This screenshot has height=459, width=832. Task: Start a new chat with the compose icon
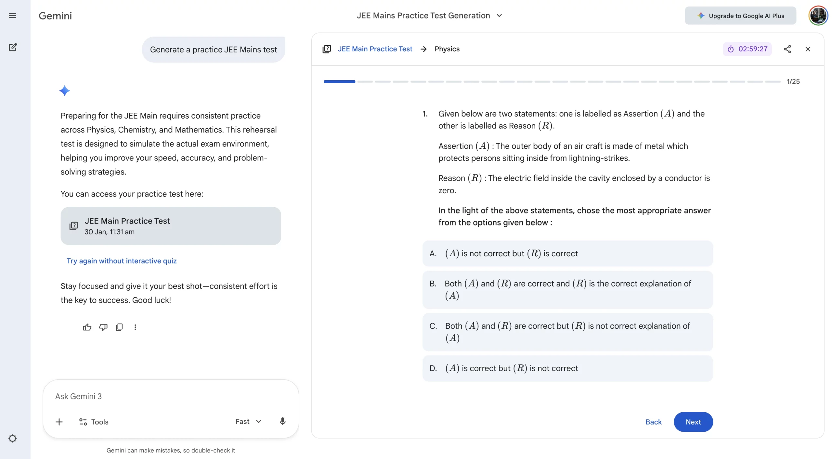(x=13, y=47)
